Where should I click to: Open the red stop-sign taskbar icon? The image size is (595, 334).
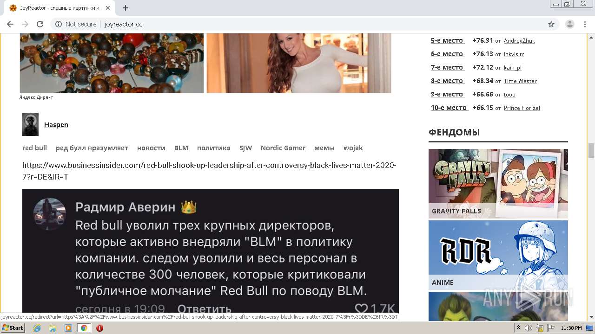99,328
